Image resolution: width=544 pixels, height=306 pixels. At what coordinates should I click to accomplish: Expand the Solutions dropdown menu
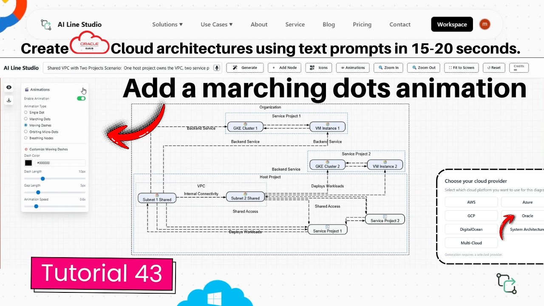(x=167, y=25)
